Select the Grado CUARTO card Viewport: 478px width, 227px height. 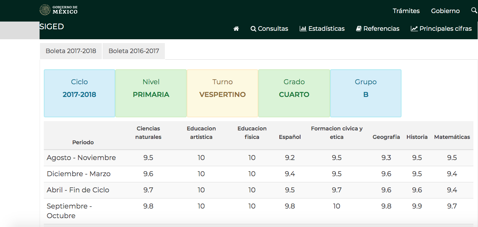294,93
